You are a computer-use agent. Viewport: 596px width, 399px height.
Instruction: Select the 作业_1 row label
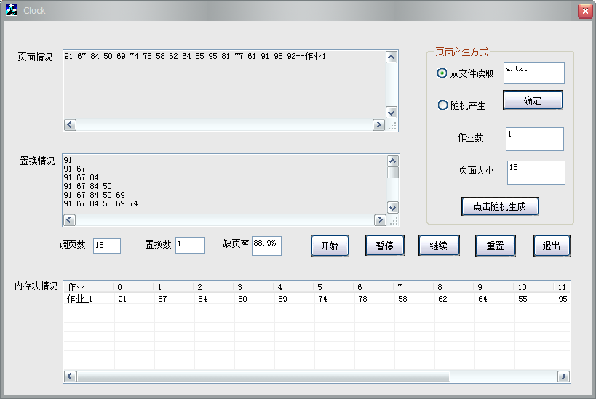coord(80,299)
